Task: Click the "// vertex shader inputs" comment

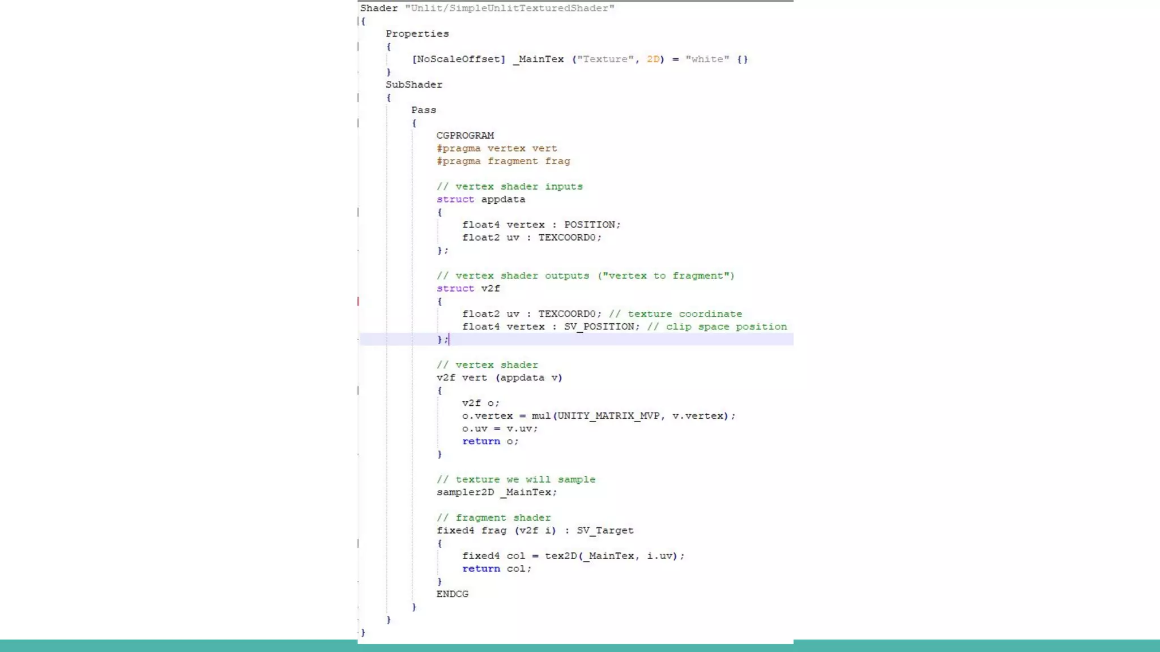Action: (x=509, y=187)
